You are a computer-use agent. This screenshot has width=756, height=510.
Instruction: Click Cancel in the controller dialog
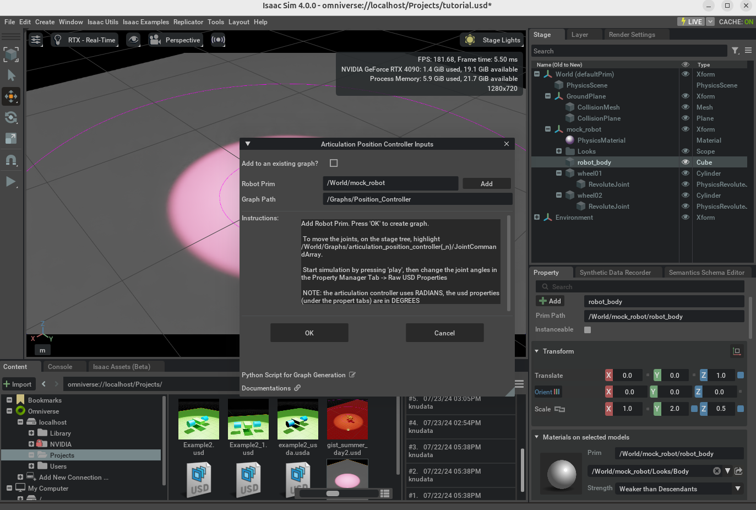[445, 333]
